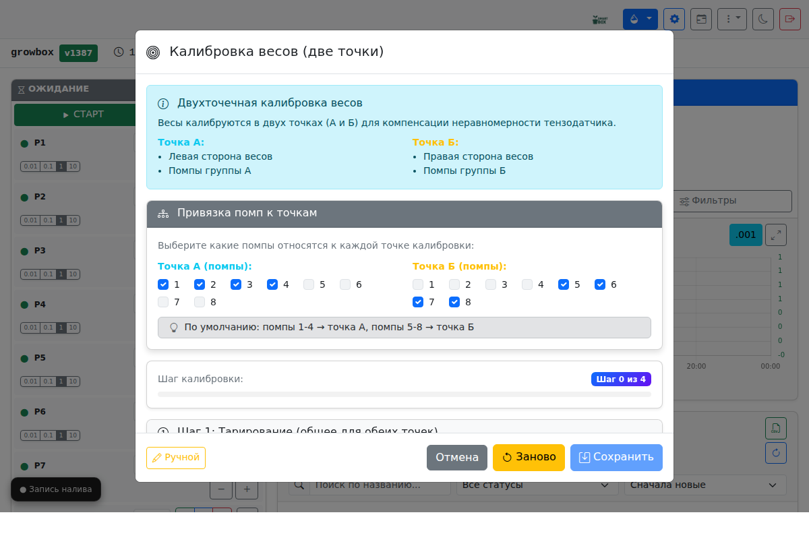809x550 pixels.
Task: Click the P4 green status dot
Action: coord(24,305)
